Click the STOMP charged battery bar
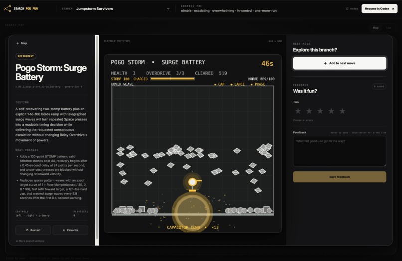The image size is (402, 261). coord(172,79)
